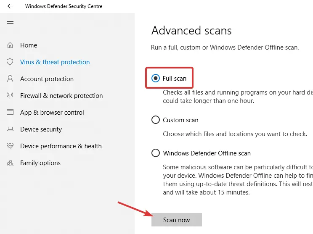Click the Virus & threat protection shield icon

click(10, 62)
